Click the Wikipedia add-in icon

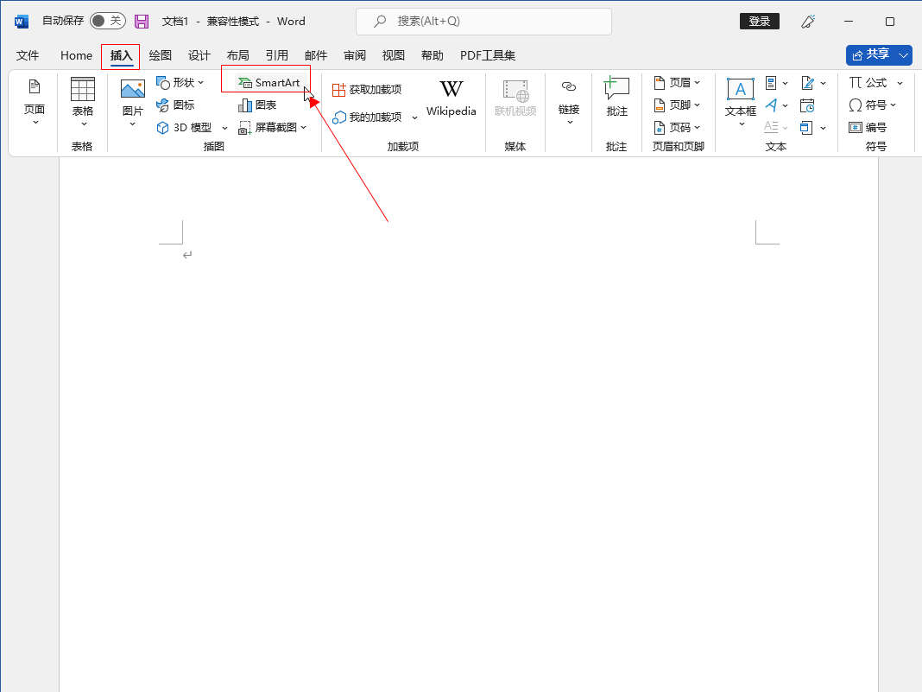451,98
